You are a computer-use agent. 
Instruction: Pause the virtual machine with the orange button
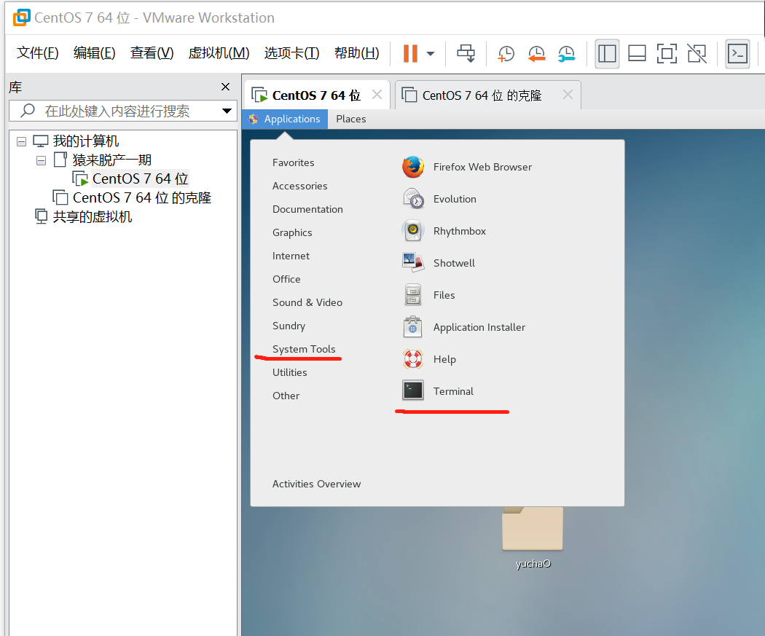point(410,53)
